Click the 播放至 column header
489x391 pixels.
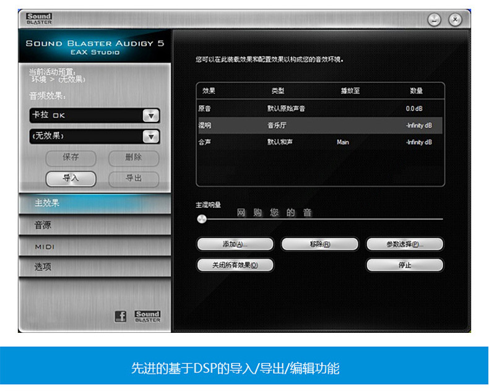click(x=350, y=91)
